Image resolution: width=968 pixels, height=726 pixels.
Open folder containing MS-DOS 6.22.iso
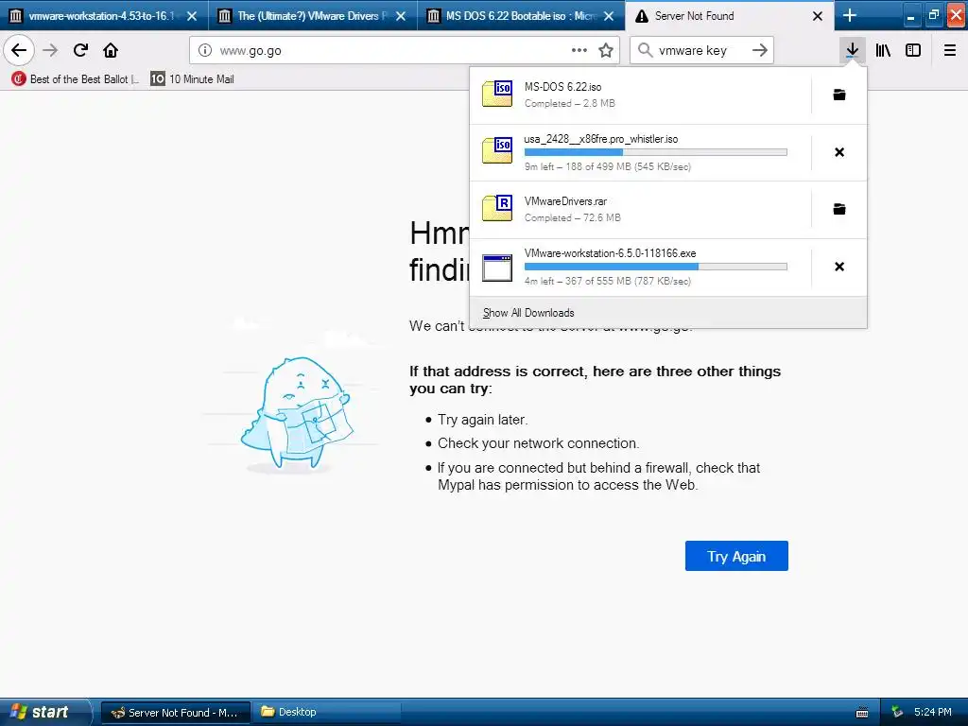pyautogui.click(x=839, y=95)
